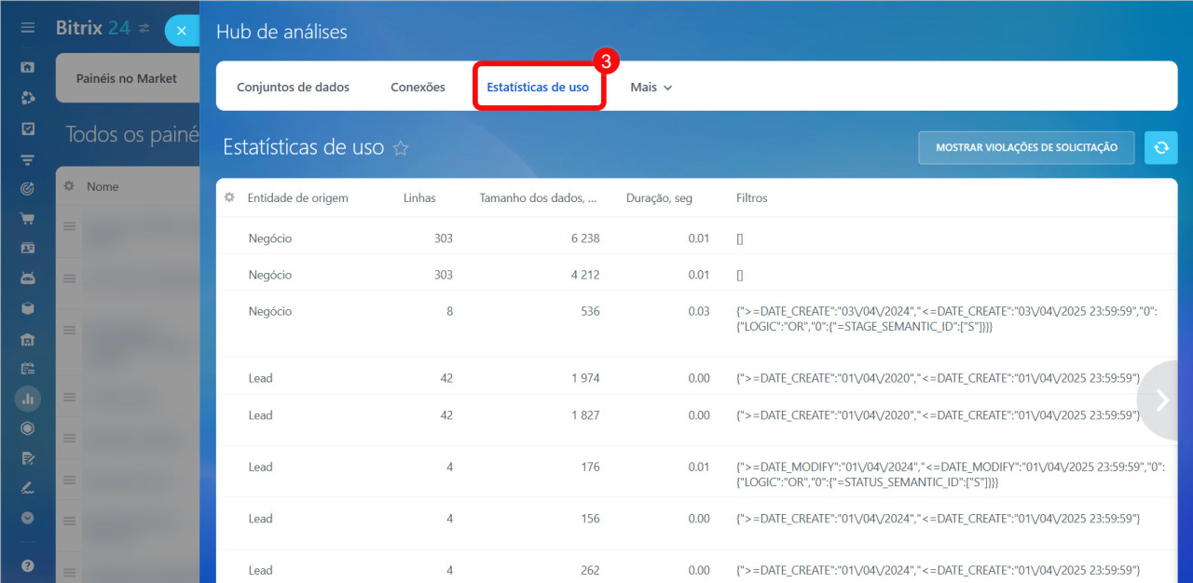Close the Hub de análises slider panel
This screenshot has height=583, width=1193.
coord(182,31)
